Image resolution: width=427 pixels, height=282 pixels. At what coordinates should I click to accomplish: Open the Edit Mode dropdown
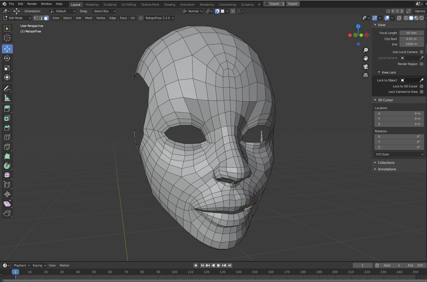tap(17, 18)
